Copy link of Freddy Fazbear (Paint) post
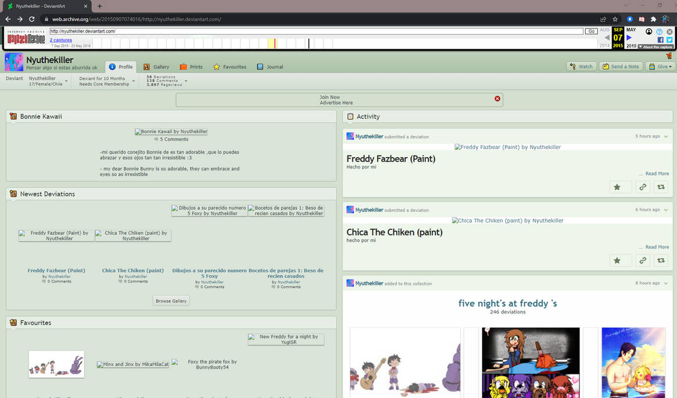Screen dimensions: 677x398 pos(643,187)
